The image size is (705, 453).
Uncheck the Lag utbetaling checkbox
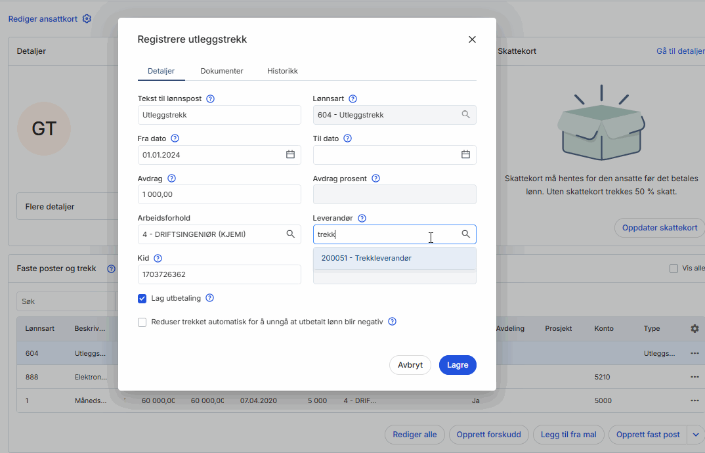tap(142, 299)
